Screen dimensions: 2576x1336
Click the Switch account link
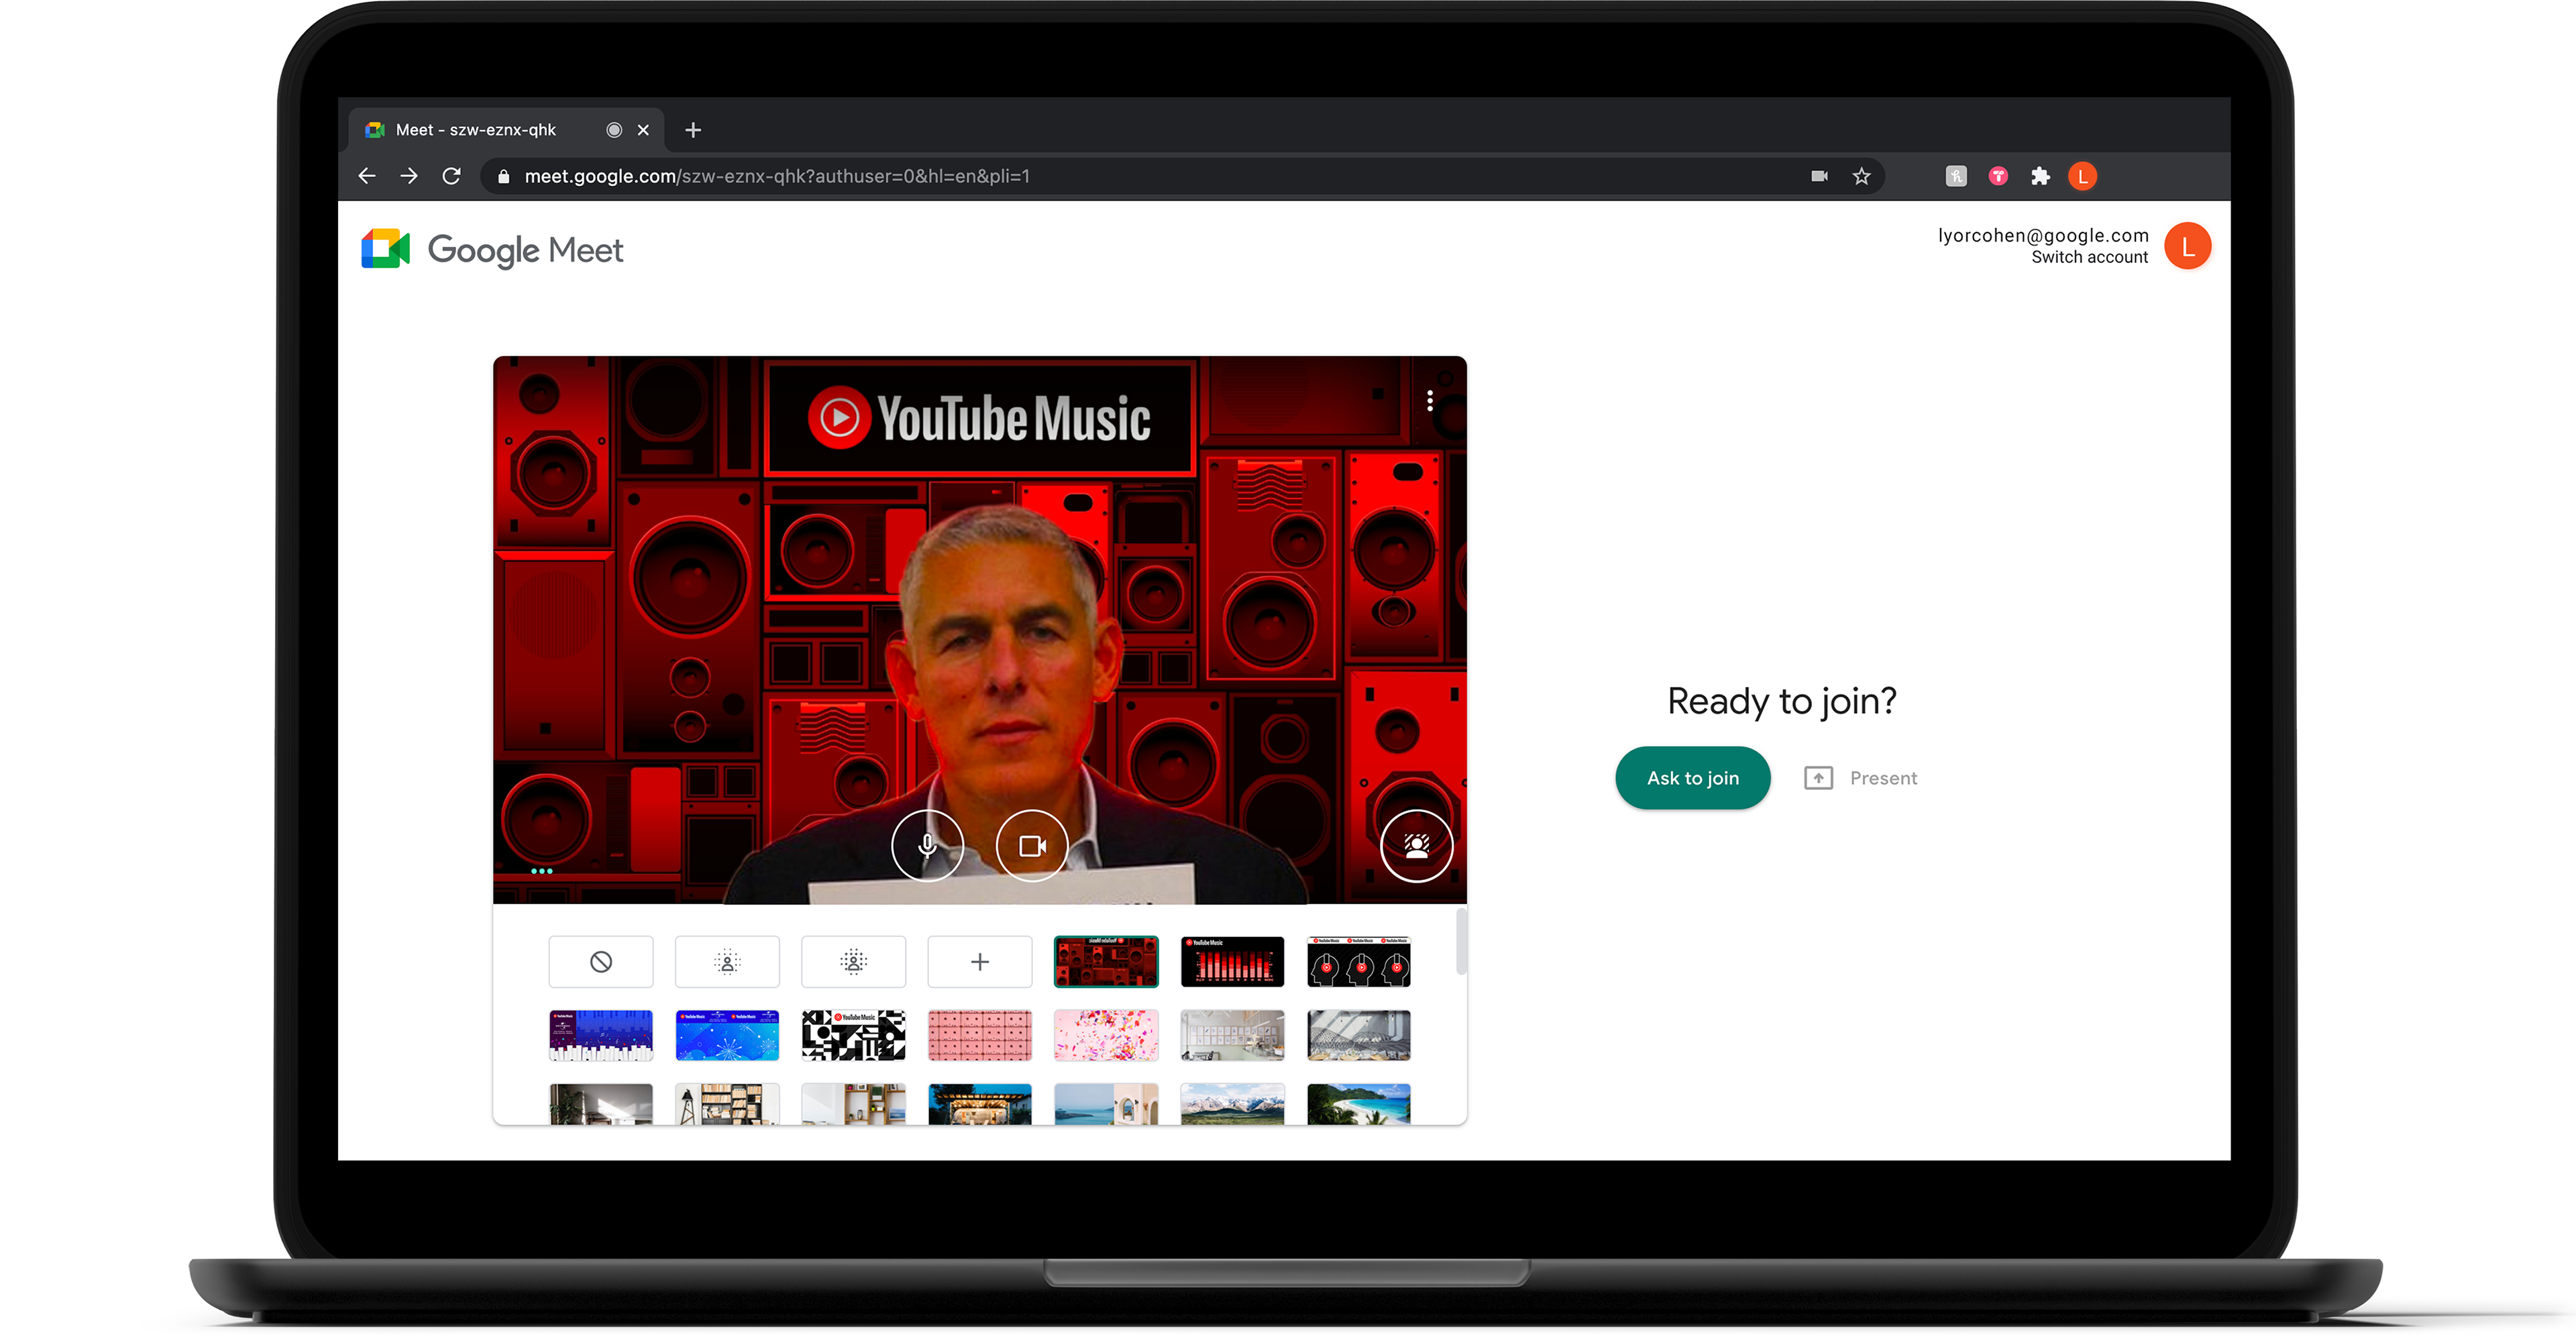point(2089,257)
